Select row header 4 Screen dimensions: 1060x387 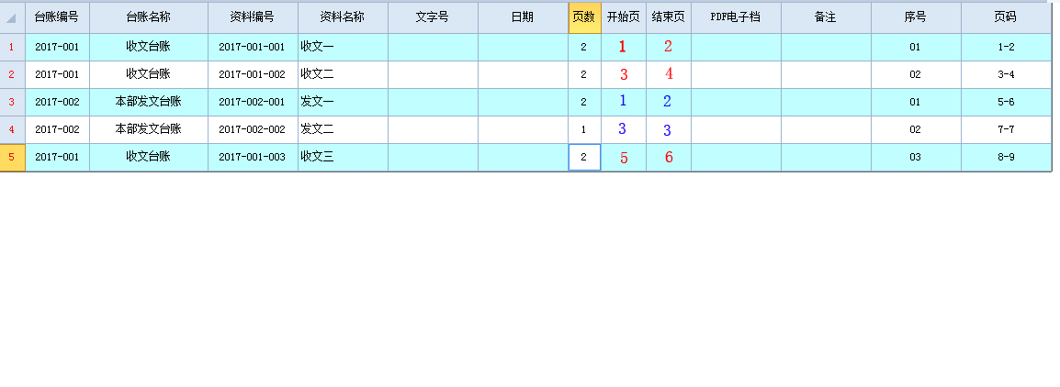tap(12, 129)
